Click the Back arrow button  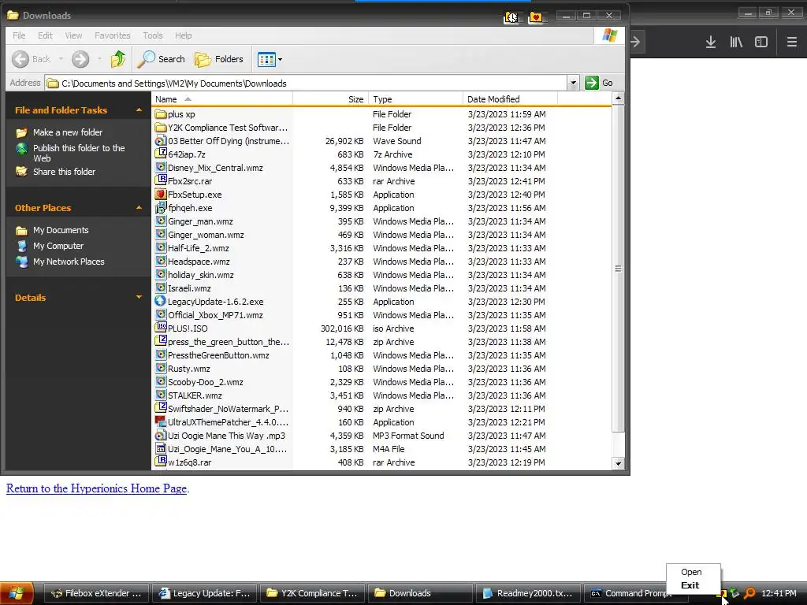(20, 59)
